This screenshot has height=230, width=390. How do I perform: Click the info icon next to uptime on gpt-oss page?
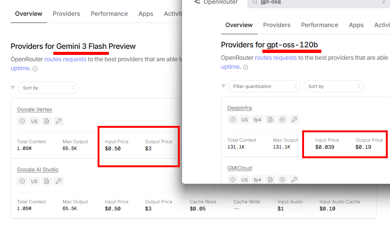pos(245,67)
